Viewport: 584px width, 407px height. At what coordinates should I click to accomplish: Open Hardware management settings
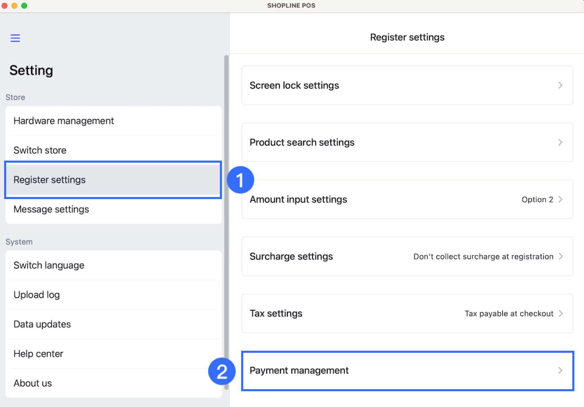coord(64,121)
